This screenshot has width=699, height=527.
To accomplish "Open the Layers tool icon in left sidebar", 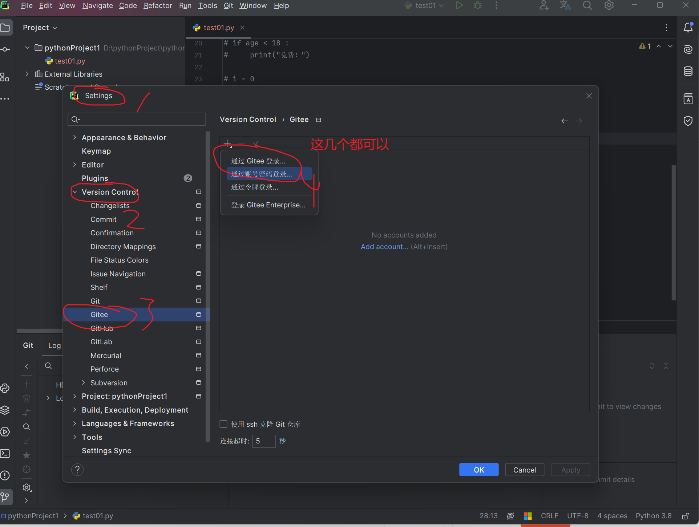I will point(5,410).
